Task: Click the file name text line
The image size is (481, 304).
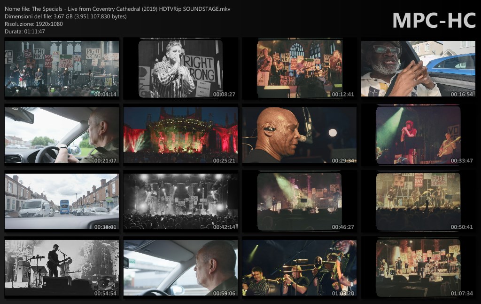Action: (x=117, y=9)
